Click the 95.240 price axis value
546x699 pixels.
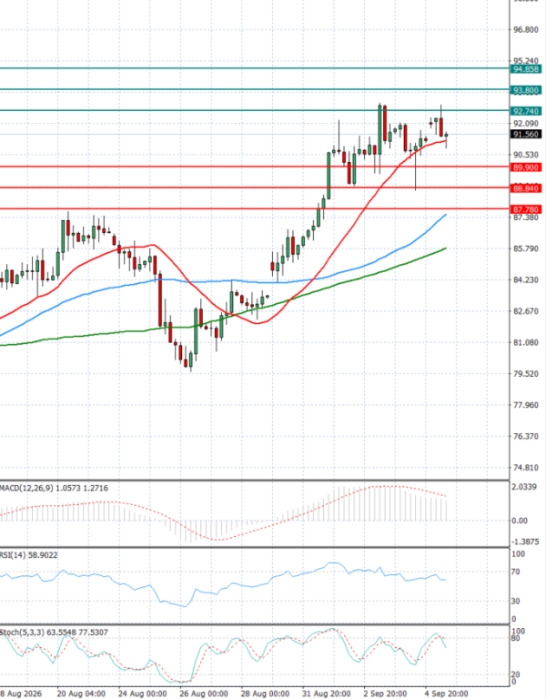click(x=526, y=61)
